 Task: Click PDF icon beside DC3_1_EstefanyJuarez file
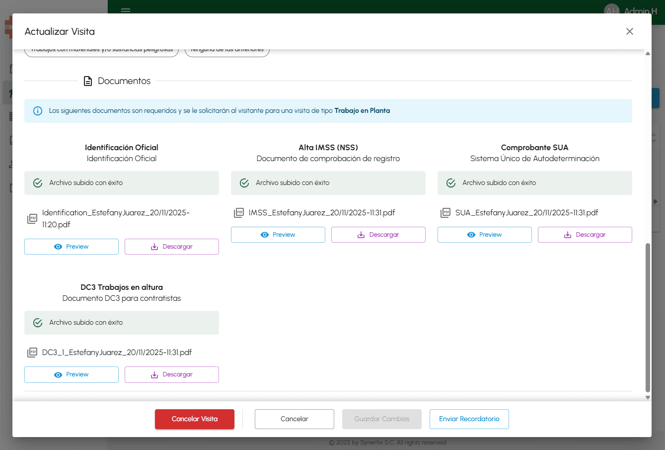tap(32, 353)
